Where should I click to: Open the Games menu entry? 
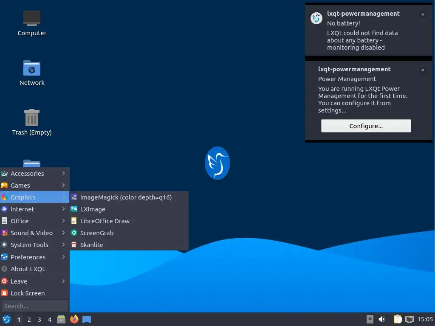(x=35, y=185)
